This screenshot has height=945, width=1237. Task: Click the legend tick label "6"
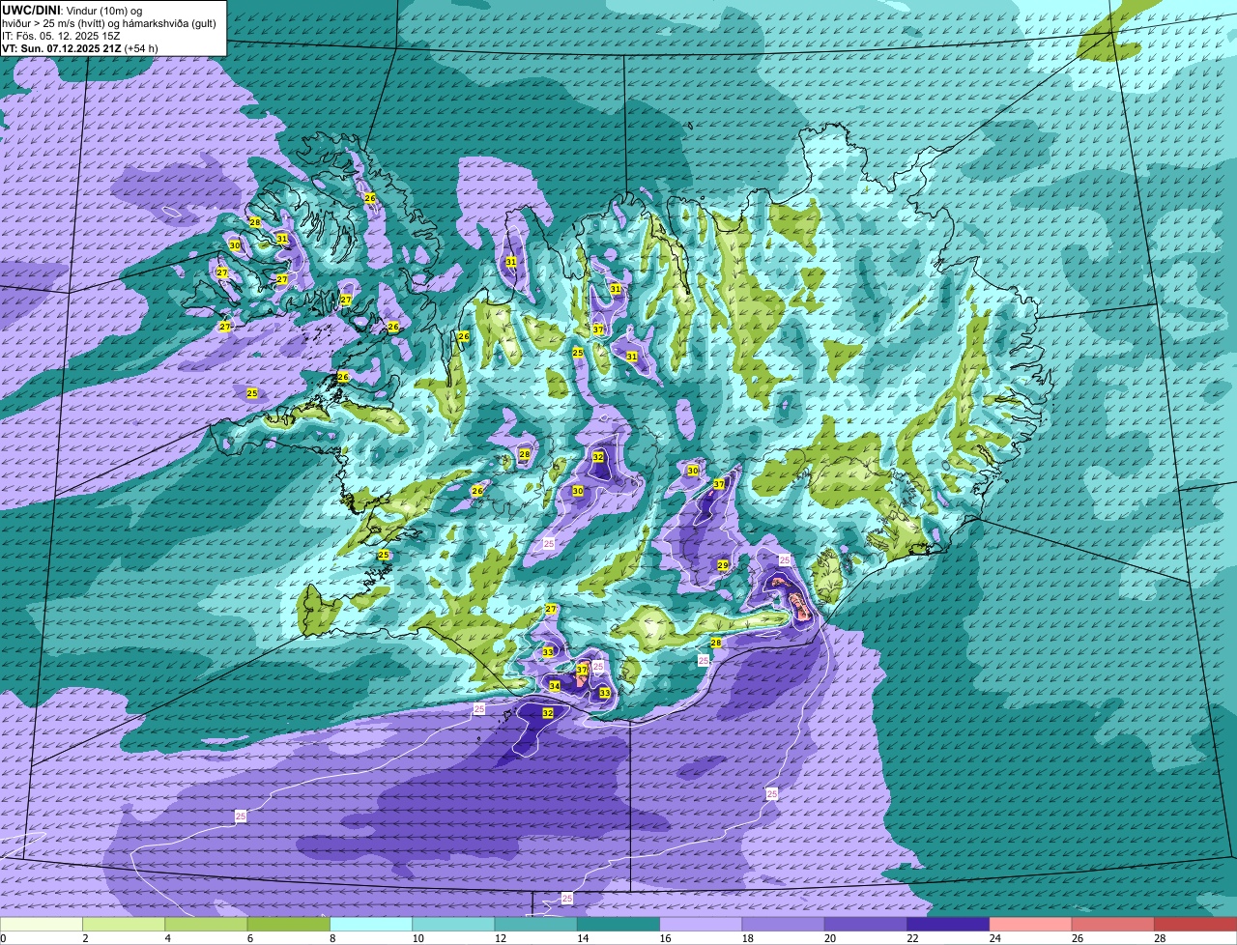pyautogui.click(x=249, y=938)
